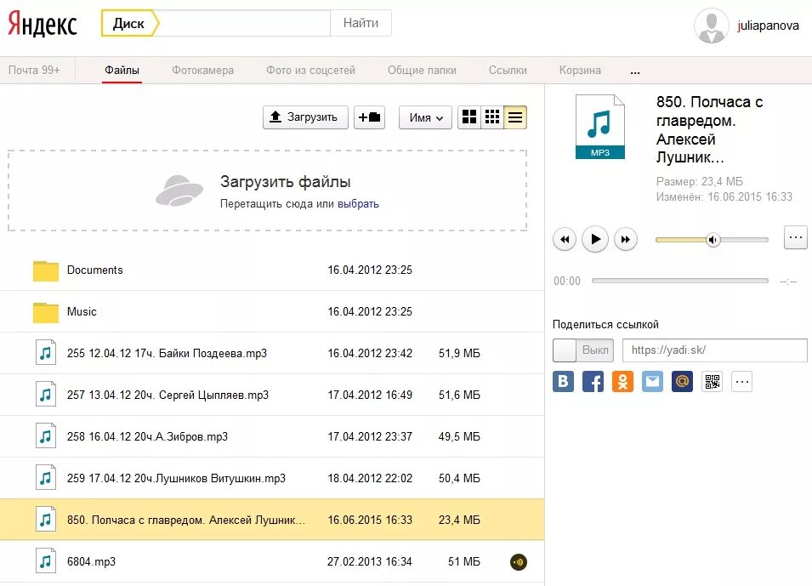Open the Documents folder name

[x=94, y=270]
